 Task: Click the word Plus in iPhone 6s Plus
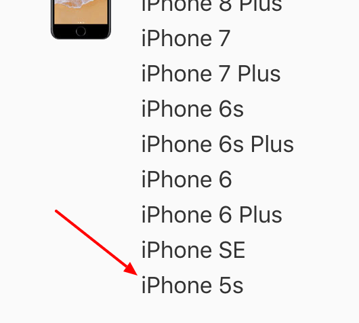coord(272,145)
